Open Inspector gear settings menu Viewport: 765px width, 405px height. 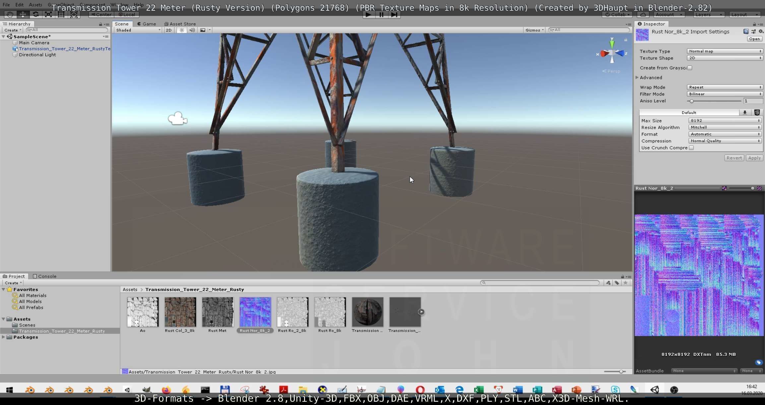point(761,31)
